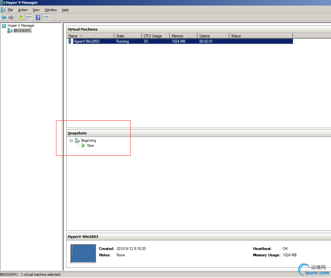The width and height of the screenshot is (331, 278).
Task: Sort by the Uptime column header
Action: click(213, 36)
